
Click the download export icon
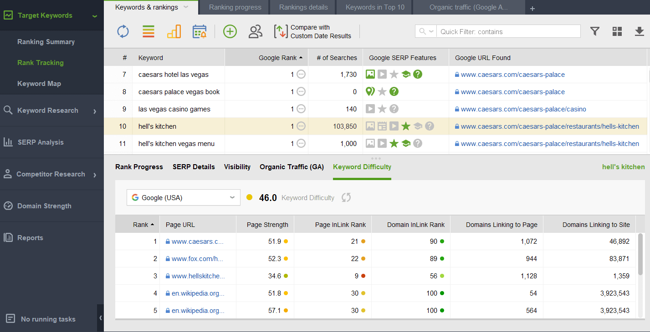click(x=640, y=31)
